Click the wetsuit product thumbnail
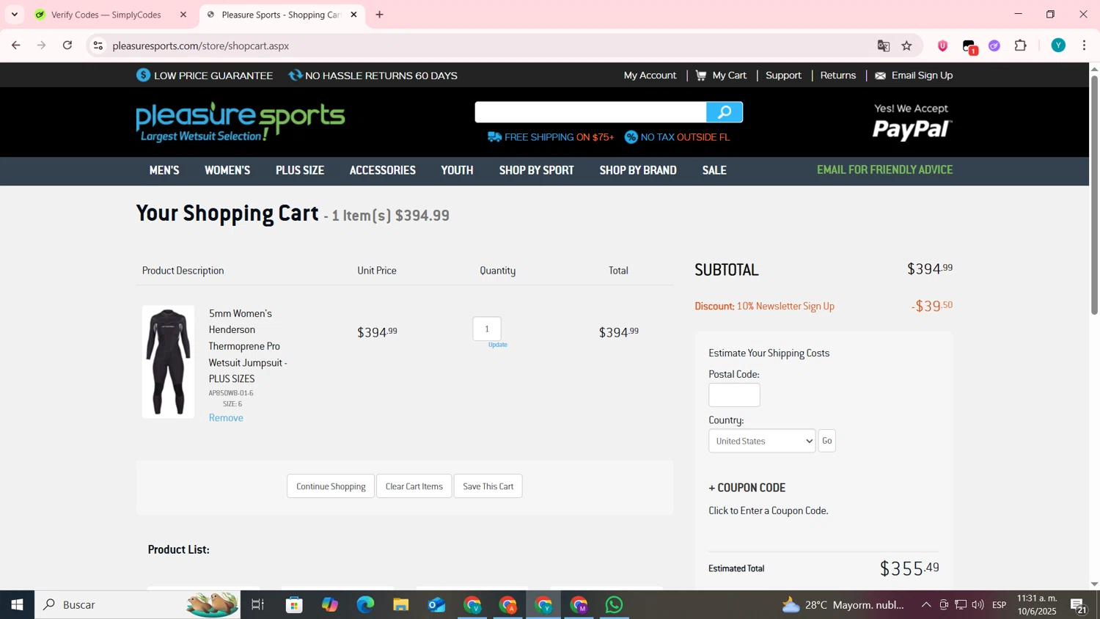This screenshot has height=619, width=1100. (x=168, y=362)
